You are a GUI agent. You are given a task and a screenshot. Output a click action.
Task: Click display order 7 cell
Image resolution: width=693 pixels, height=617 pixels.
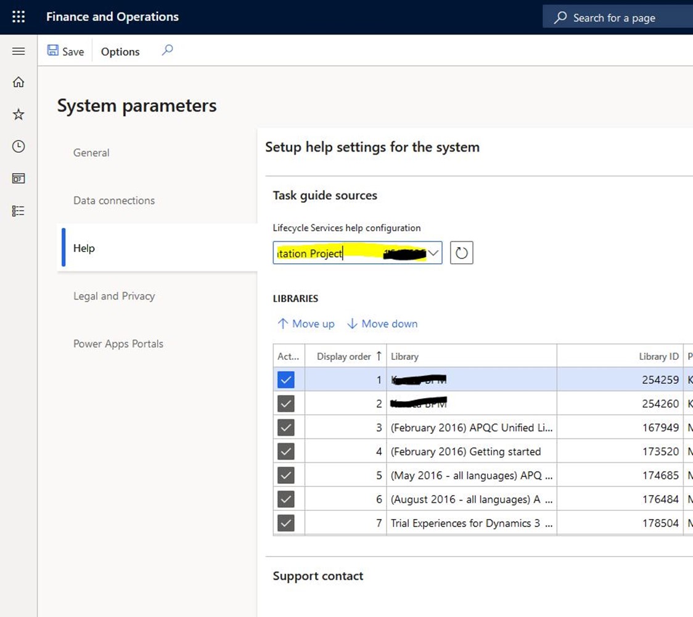point(346,523)
